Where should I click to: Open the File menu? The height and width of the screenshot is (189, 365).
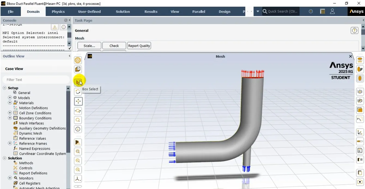11,11
